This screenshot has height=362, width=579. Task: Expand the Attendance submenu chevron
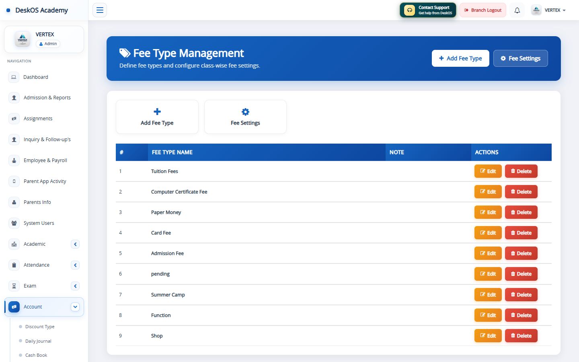click(75, 265)
